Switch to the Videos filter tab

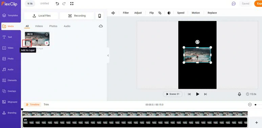pos(39,26)
